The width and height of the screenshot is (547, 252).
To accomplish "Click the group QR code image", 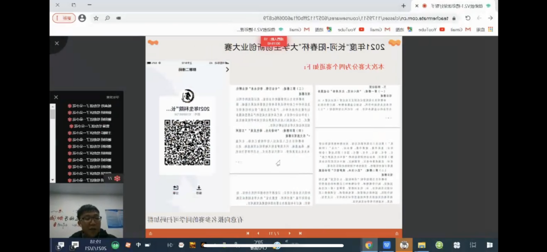I will coord(187,143).
